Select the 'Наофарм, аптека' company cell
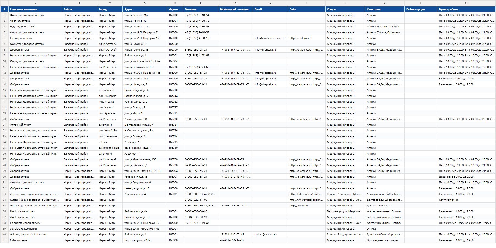Viewport: 496px width, 248px height. click(35, 38)
